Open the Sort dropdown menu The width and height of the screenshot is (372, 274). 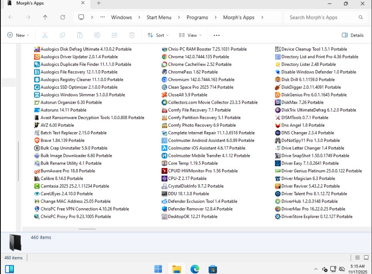[158, 35]
